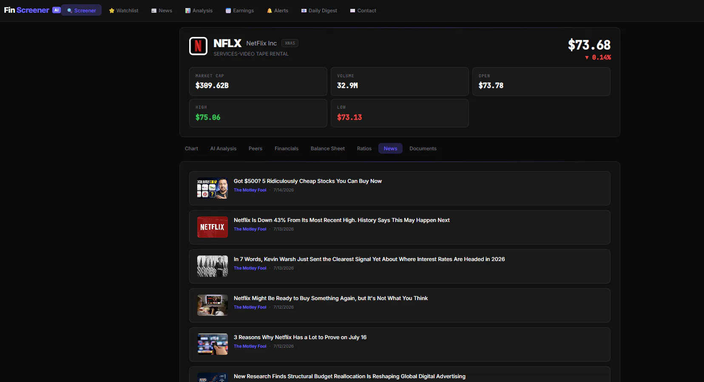
Task: Open Kevin Warsh interest rates article
Action: pyautogui.click(x=400, y=267)
